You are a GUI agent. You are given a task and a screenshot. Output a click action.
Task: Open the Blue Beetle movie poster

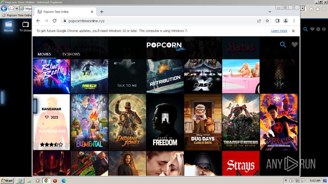click(x=52, y=76)
